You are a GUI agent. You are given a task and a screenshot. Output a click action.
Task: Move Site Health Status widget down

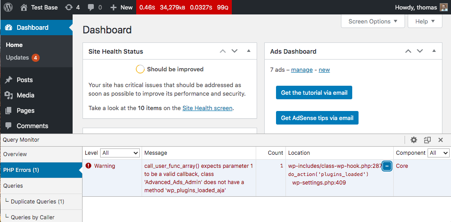point(235,51)
